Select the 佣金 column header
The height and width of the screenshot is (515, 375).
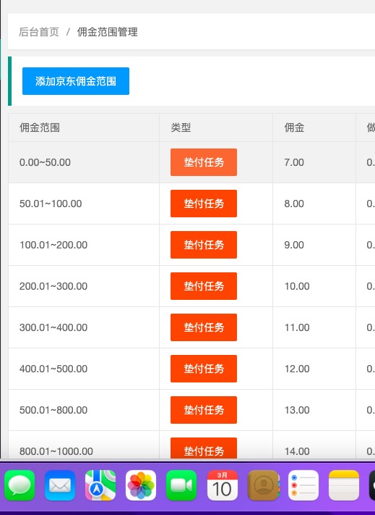click(294, 127)
